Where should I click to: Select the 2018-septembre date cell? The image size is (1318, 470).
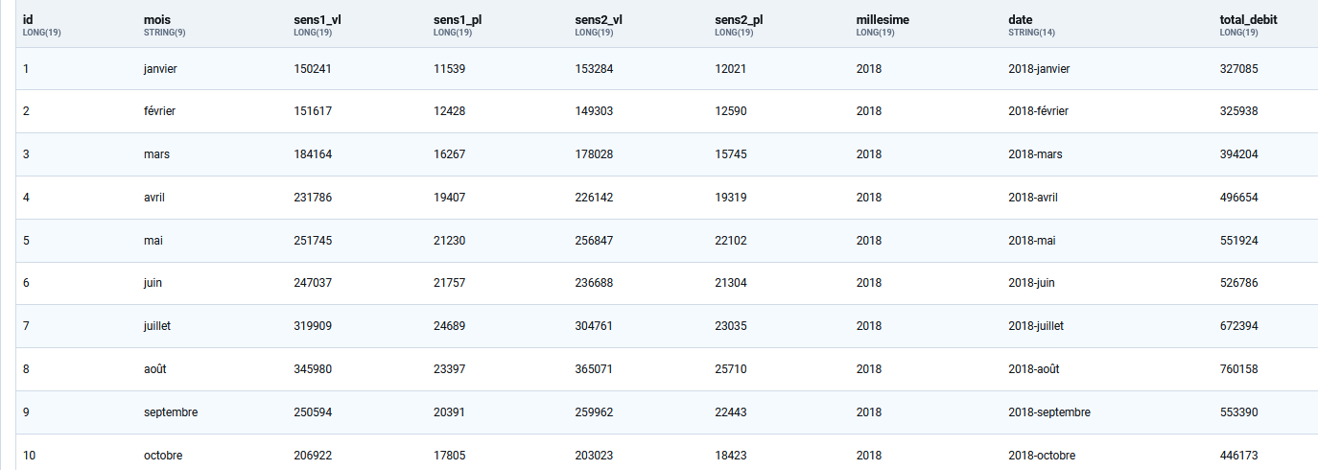1049,412
